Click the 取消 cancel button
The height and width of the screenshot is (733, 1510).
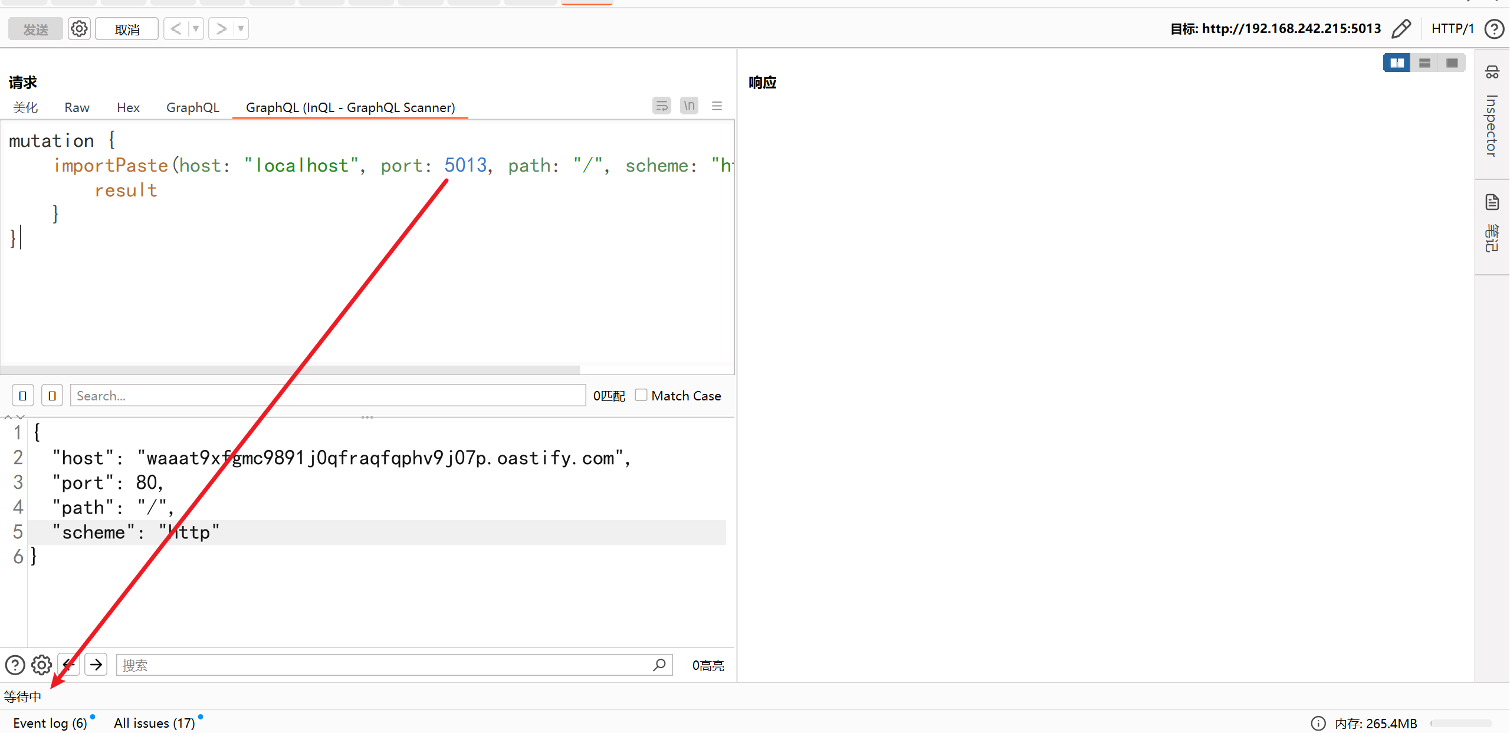point(127,29)
